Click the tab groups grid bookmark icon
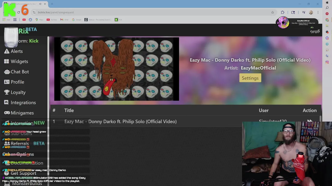Viewport: 332px width, 186px height. [x=15, y=20]
